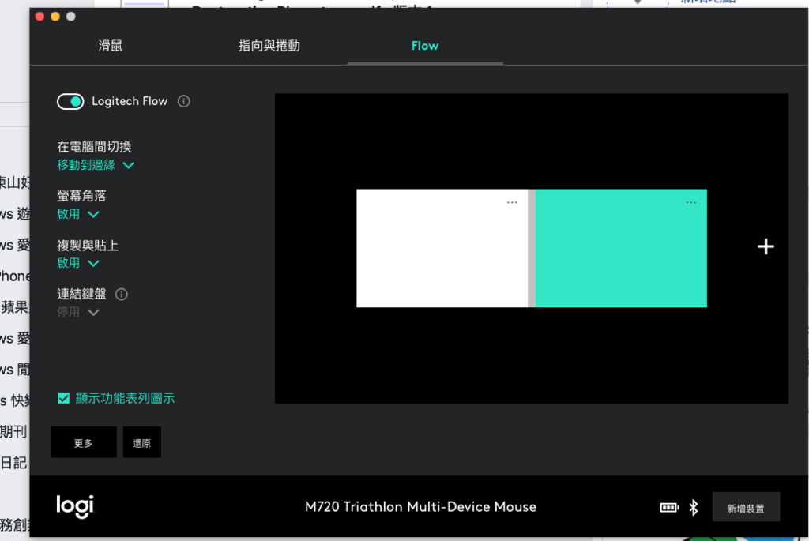Click the 複製與貼上 label
The height and width of the screenshot is (541, 809).
point(88,245)
